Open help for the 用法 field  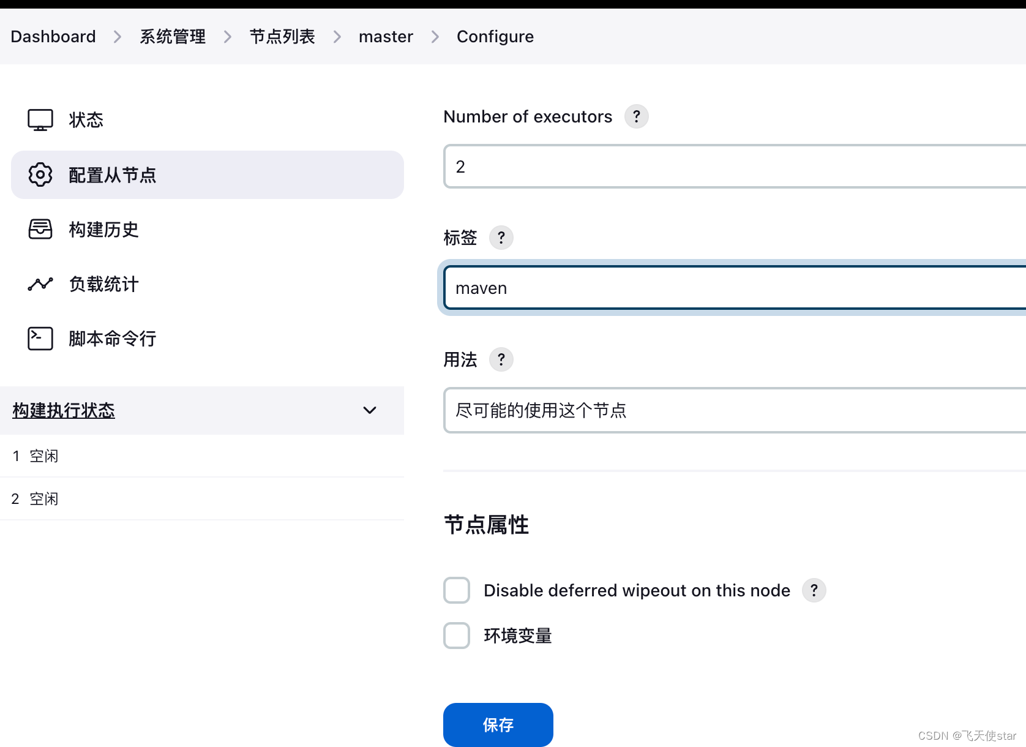click(x=501, y=359)
